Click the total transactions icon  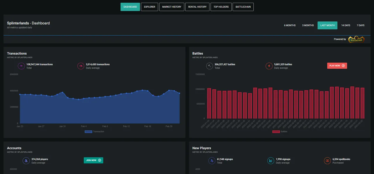click(22, 66)
